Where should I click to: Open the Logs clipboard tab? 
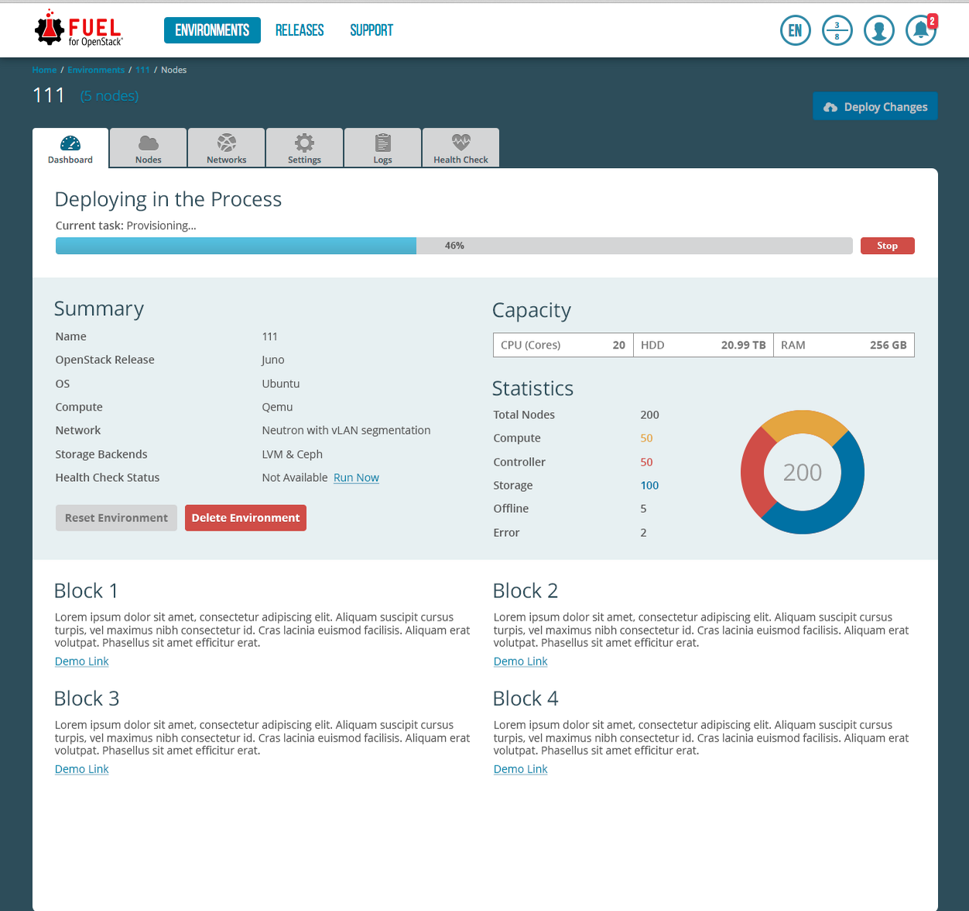click(x=382, y=148)
